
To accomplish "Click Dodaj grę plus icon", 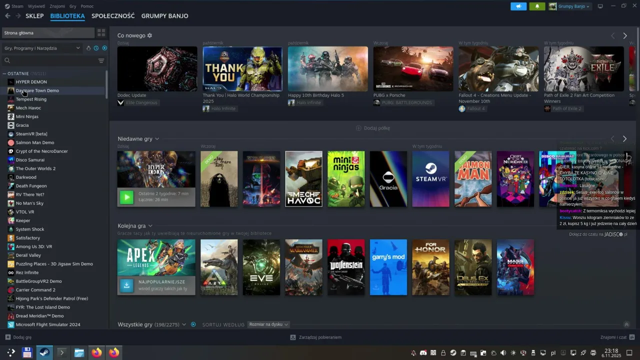I will point(7,337).
